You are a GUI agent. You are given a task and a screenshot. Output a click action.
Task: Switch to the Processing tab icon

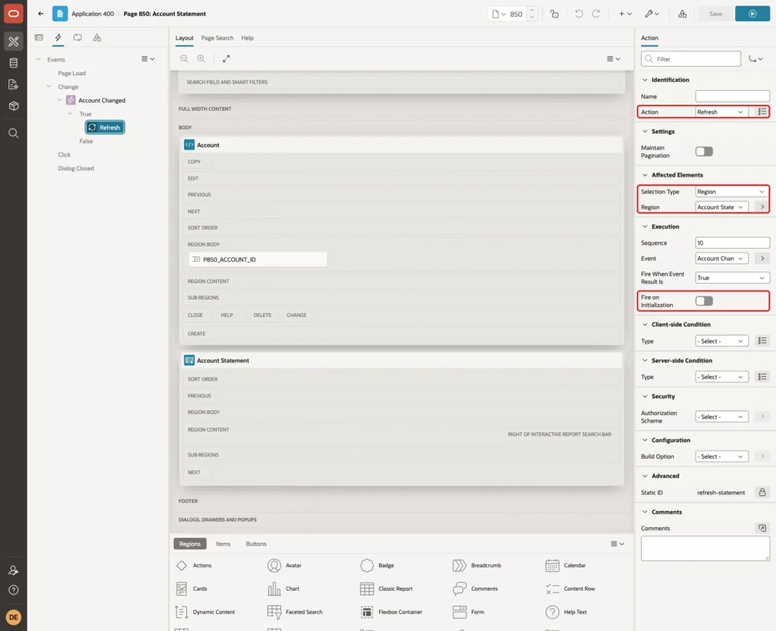(x=78, y=38)
